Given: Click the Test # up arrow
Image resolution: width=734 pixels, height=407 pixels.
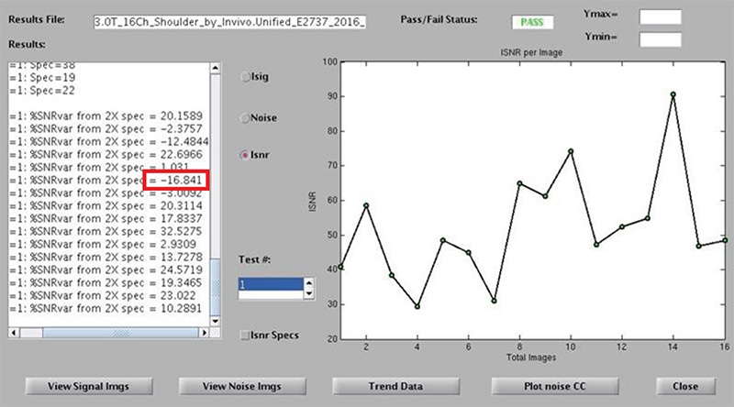Looking at the screenshot, I should coord(308,280).
